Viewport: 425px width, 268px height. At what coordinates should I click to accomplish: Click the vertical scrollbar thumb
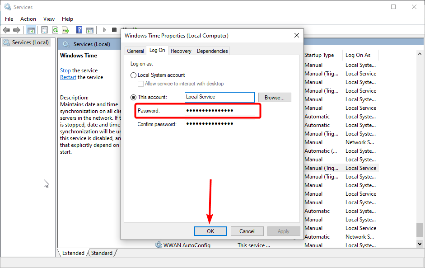[x=420, y=230]
